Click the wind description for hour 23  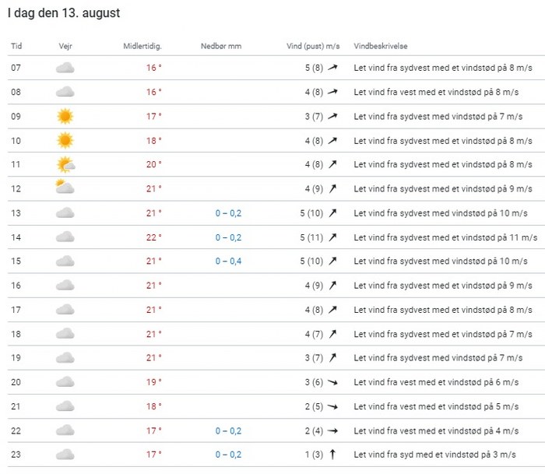(x=436, y=455)
